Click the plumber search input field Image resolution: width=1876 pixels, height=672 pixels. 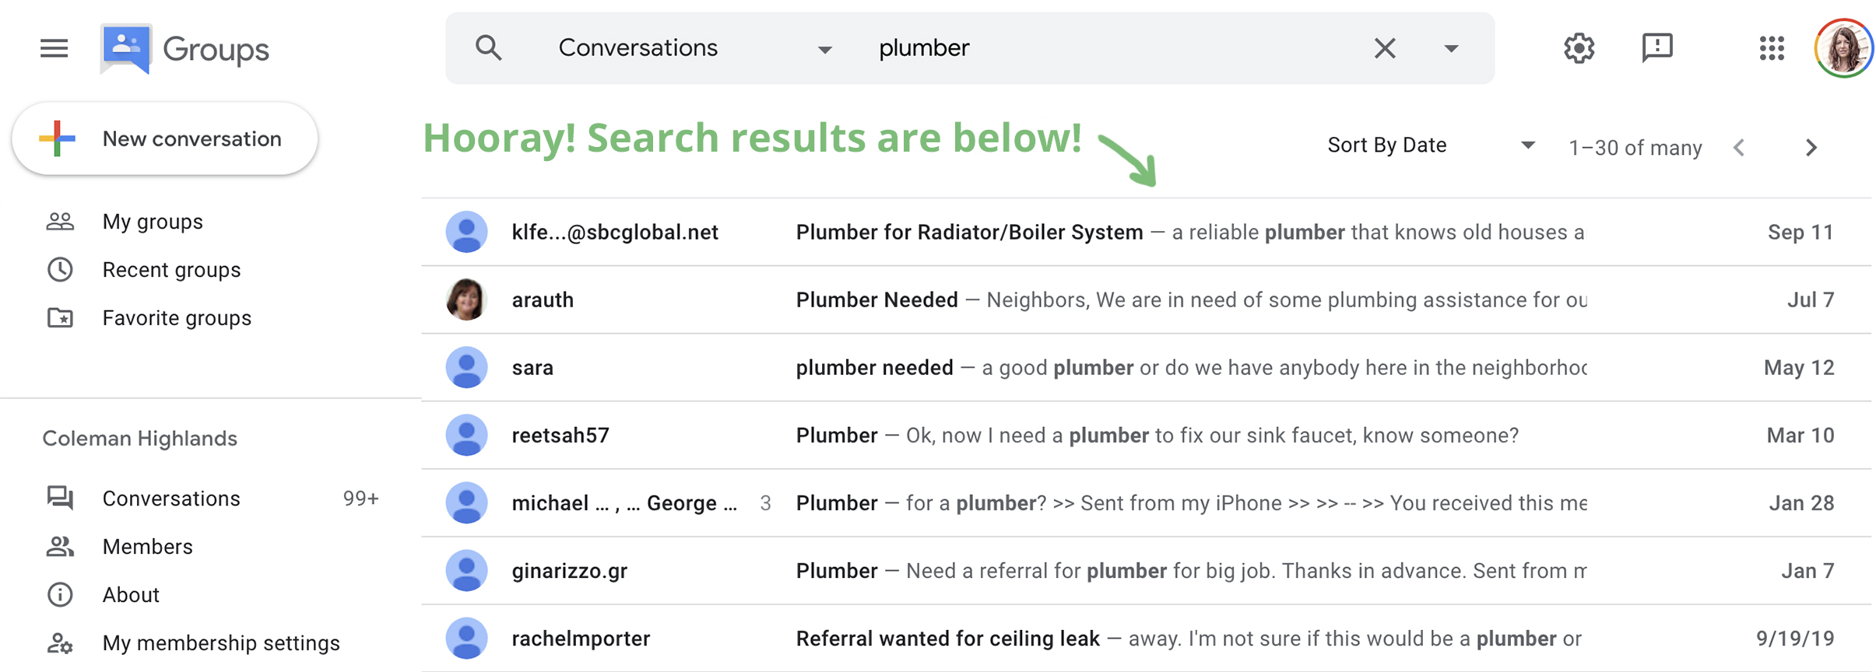coord(1113,48)
